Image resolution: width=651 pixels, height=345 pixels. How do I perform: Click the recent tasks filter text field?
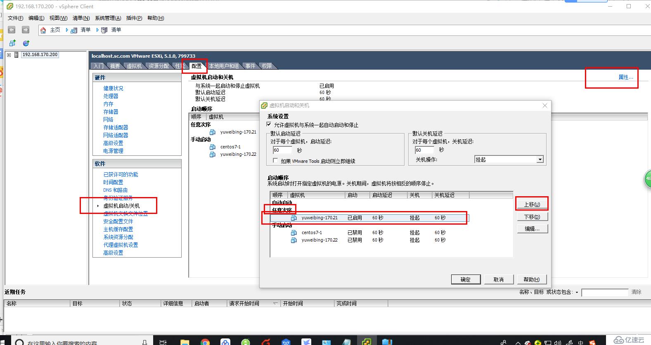pyautogui.click(x=605, y=293)
